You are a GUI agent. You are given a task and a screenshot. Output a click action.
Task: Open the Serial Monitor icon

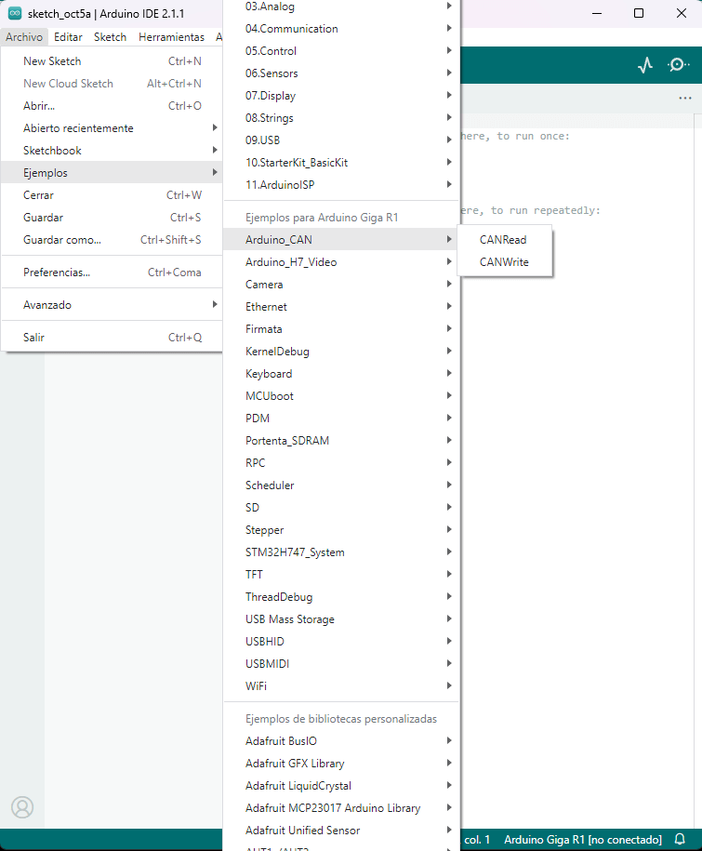[x=679, y=65]
